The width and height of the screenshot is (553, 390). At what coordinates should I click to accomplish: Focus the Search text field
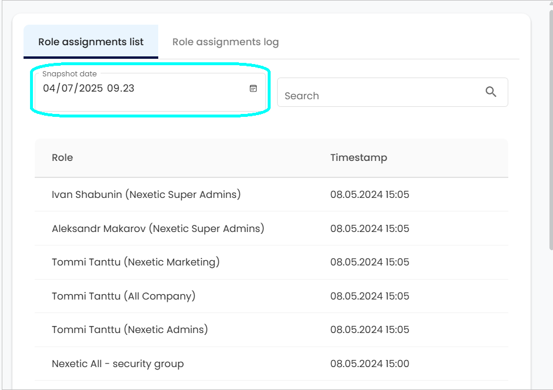392,92
